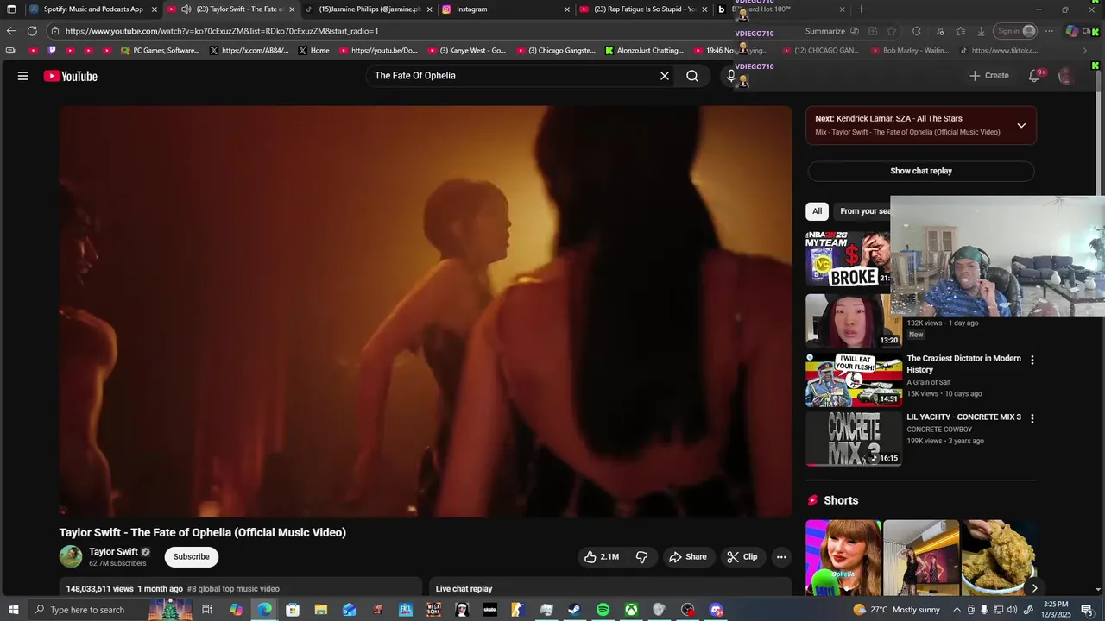Open browser Settings and more menu
The image size is (1105, 621).
pos(1049,31)
